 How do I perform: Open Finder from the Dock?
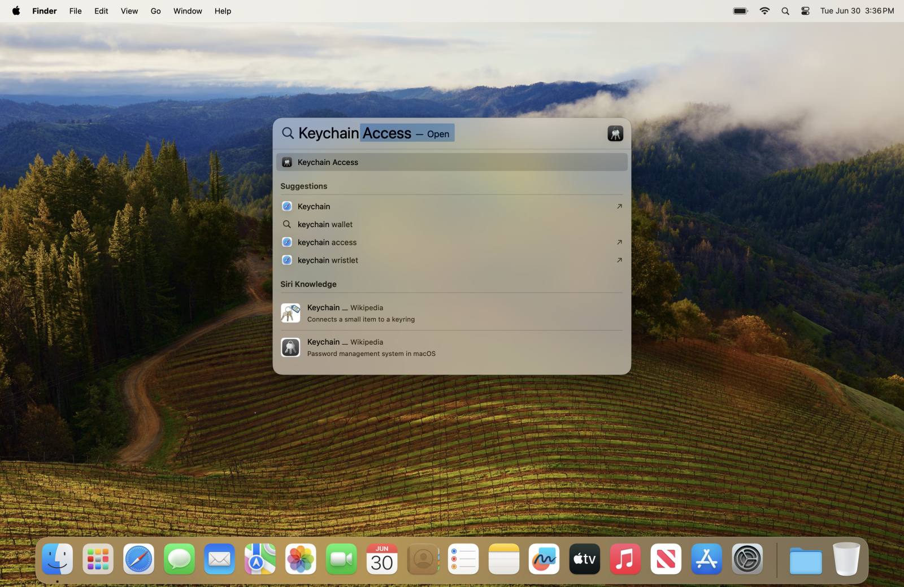(58, 559)
